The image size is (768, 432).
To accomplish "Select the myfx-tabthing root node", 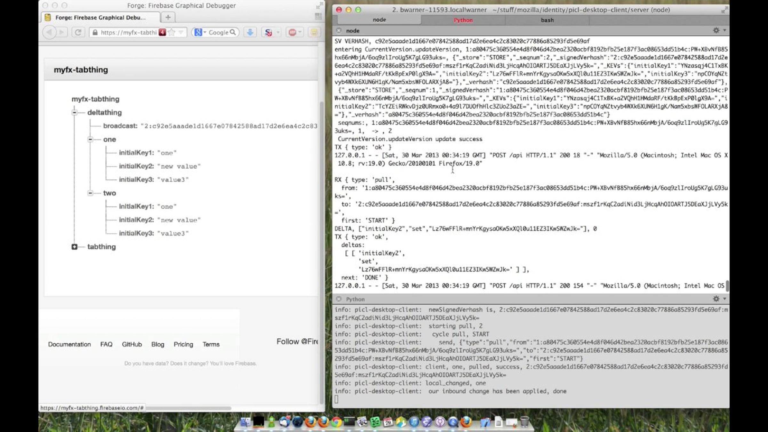I will pos(95,99).
